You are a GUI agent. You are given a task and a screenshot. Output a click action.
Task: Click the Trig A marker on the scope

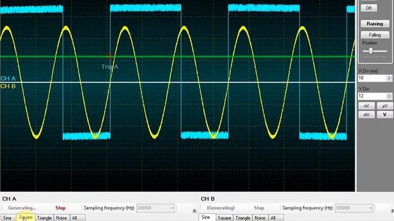[x=110, y=67]
